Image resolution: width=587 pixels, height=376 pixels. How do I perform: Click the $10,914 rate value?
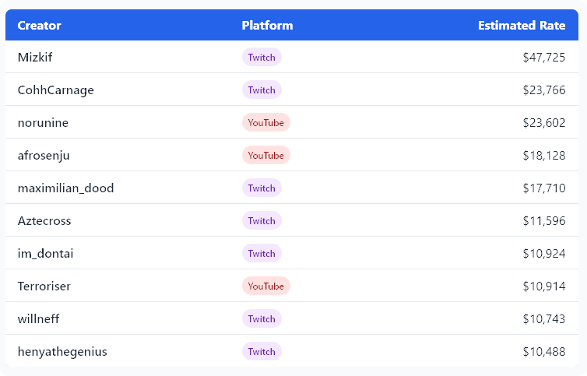(x=543, y=286)
